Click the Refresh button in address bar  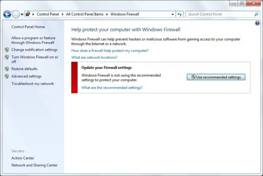coord(179,14)
